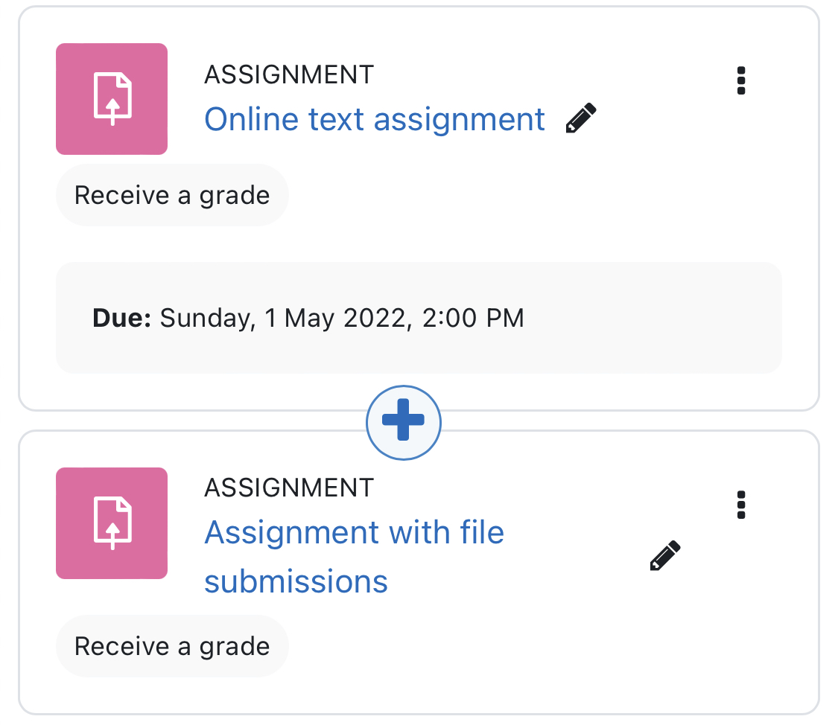Click the Sunday, 1 May 2022 date text
This screenshot has height=725, width=838.
point(286,318)
